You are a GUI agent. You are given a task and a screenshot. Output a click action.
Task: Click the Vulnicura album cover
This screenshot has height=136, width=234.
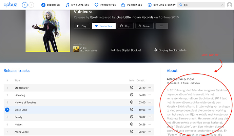(x=48, y=31)
